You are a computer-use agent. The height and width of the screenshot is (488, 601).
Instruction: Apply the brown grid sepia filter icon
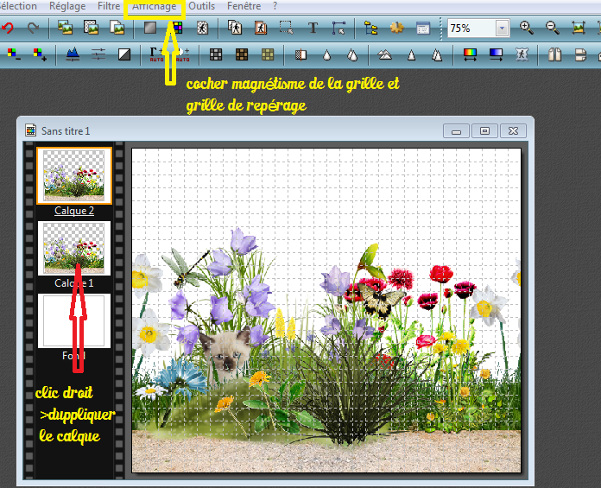(x=242, y=54)
